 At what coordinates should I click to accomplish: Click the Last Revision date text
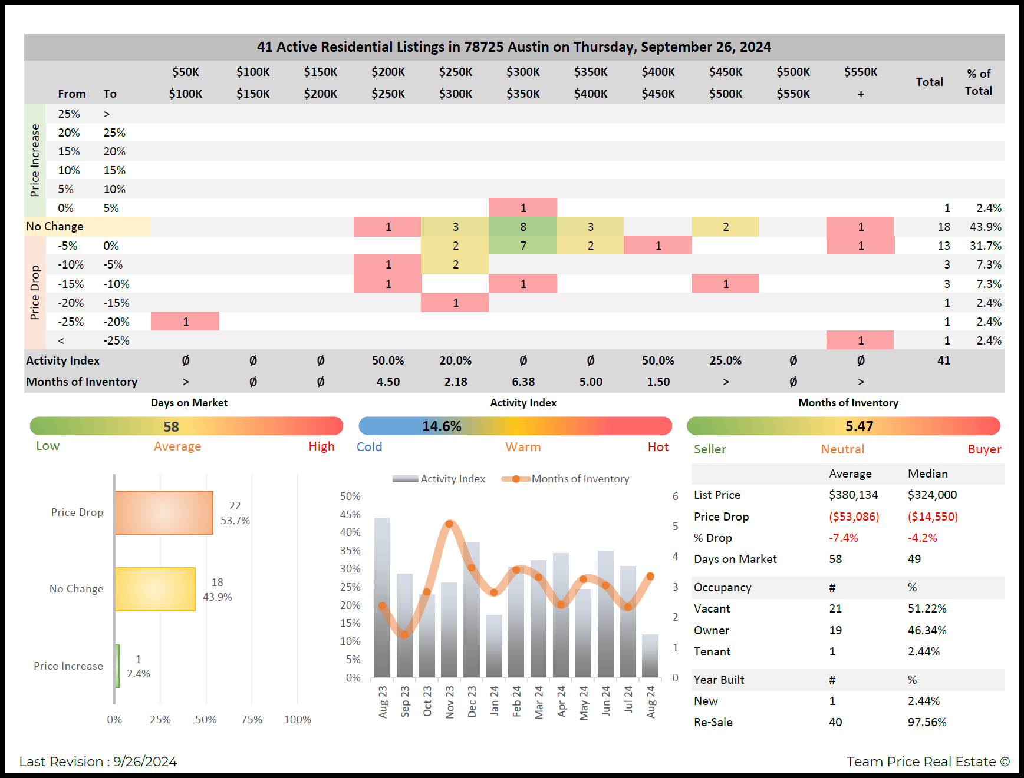click(98, 762)
